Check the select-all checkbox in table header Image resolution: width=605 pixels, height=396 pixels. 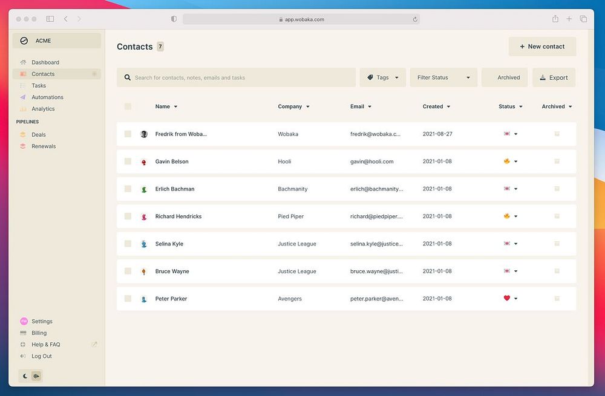point(128,106)
